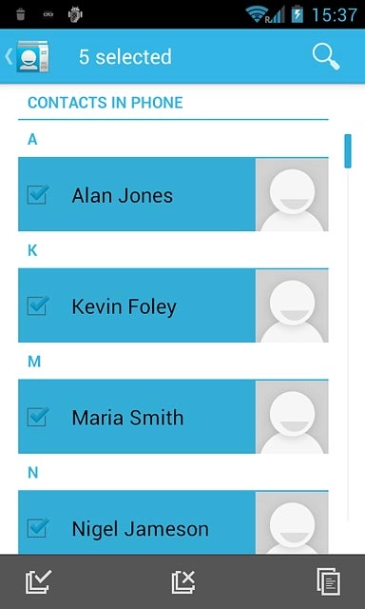Image resolution: width=365 pixels, height=609 pixels.
Task: Click the fast scroll thumb on right
Action: (348, 151)
